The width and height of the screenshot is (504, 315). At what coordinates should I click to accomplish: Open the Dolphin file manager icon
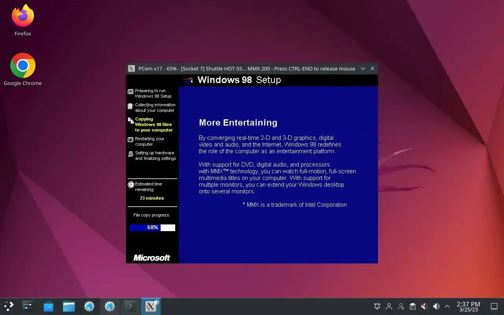(69, 306)
